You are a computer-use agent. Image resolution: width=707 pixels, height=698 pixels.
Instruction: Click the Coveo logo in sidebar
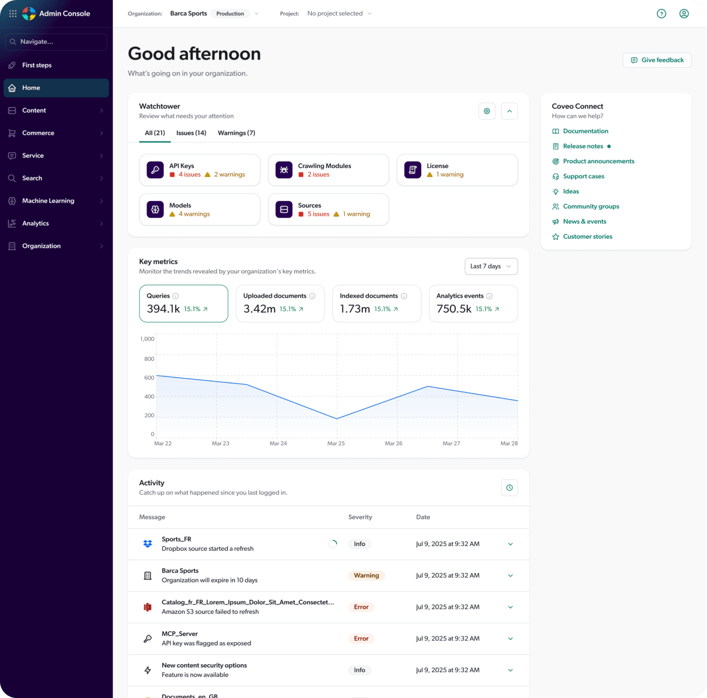pos(29,14)
